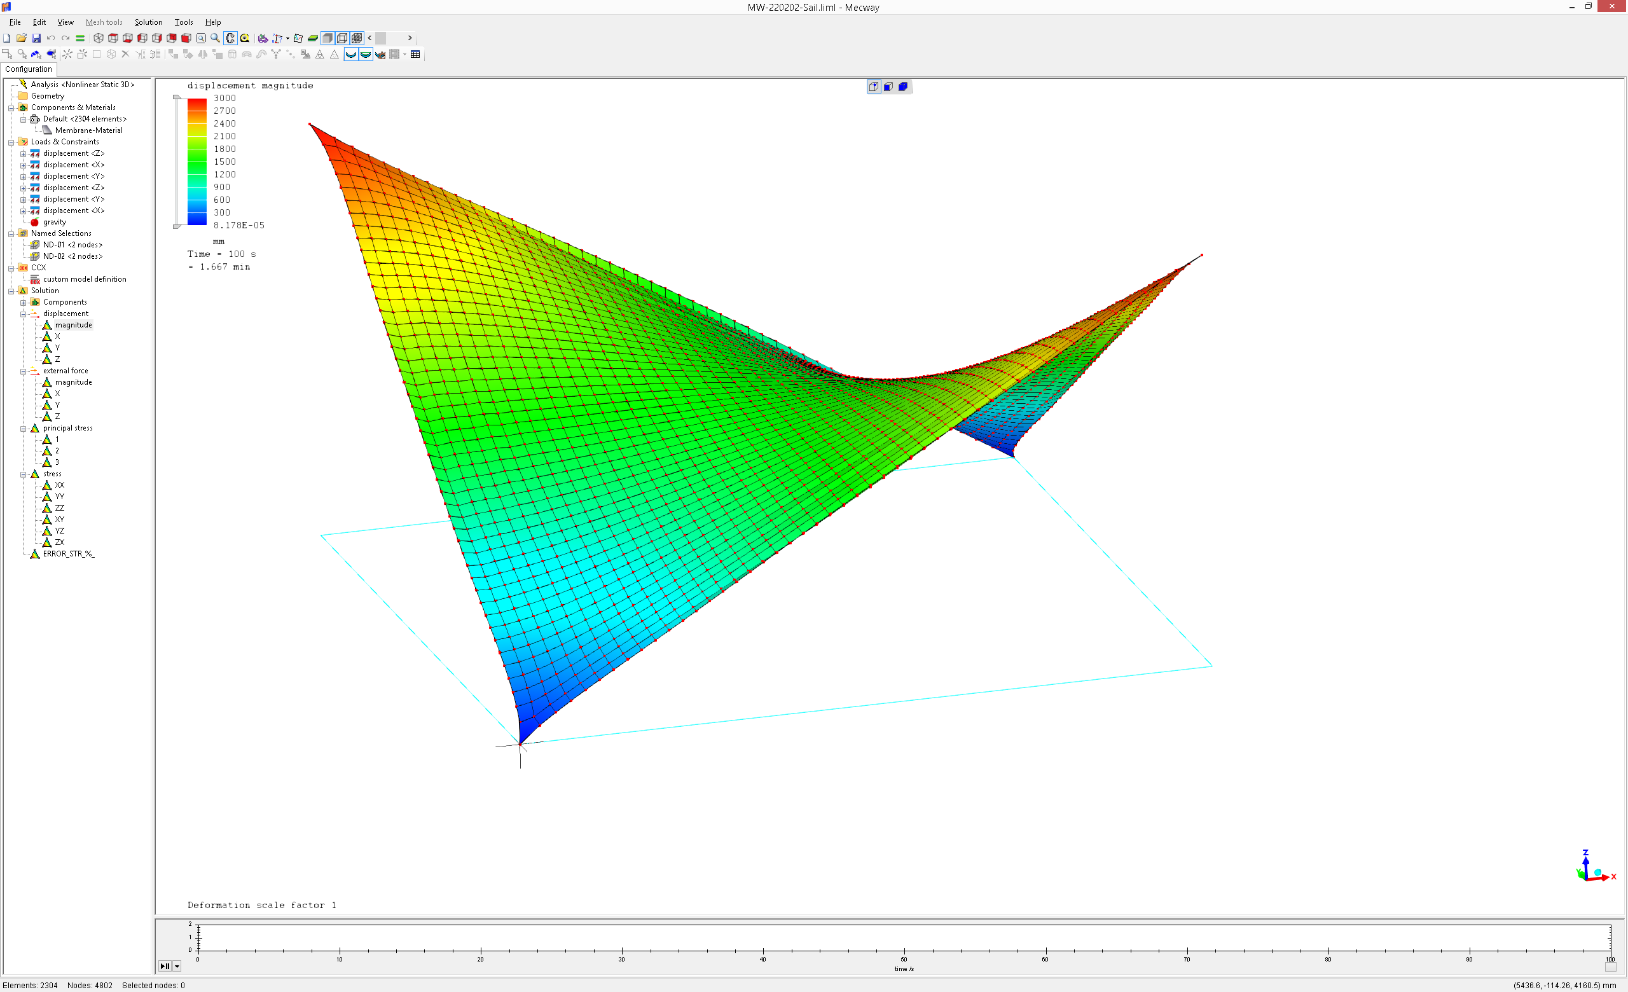The width and height of the screenshot is (1628, 992).
Task: Click the green layered plate icon
Action: click(x=312, y=38)
